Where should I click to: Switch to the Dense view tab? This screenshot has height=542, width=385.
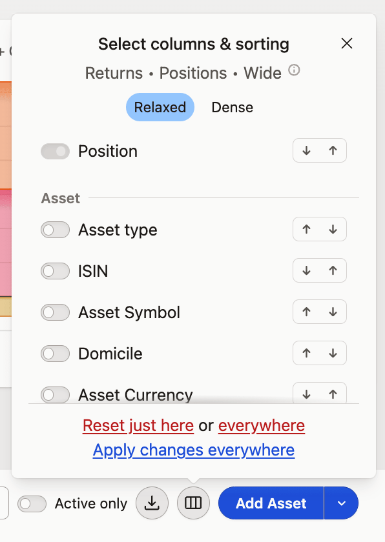(233, 107)
